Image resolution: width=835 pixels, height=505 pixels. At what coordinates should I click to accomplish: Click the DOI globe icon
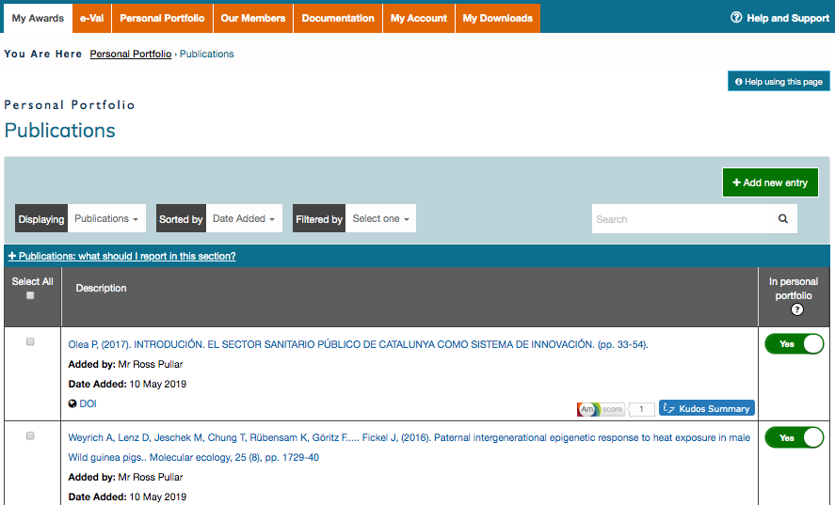click(72, 404)
